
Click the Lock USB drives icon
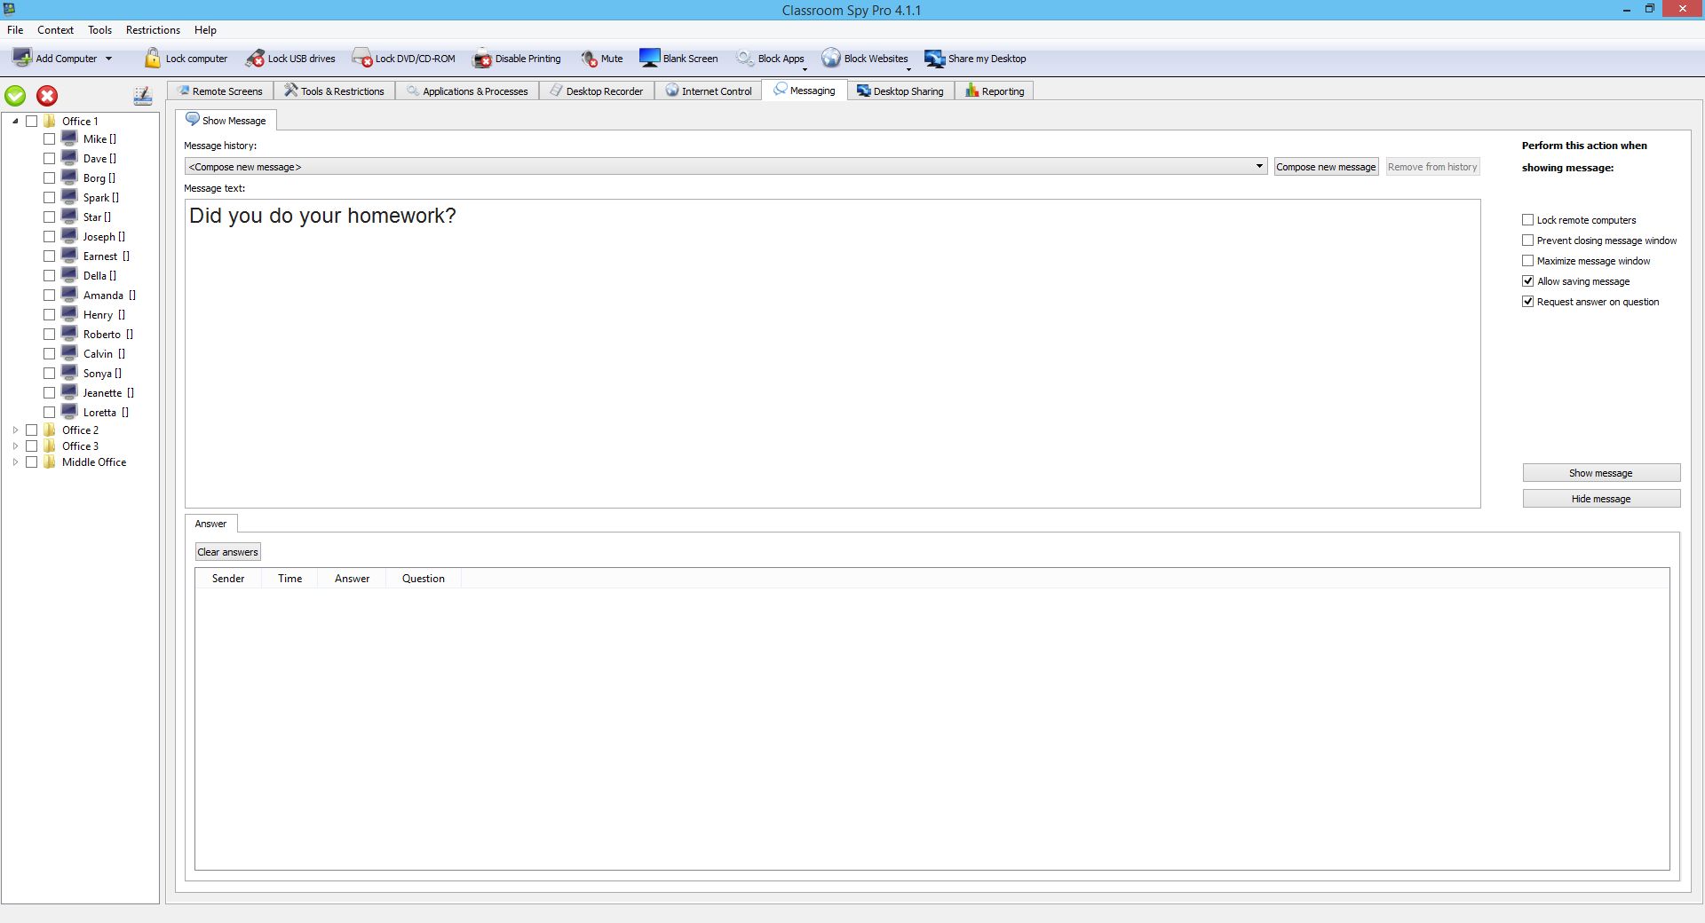[x=256, y=59]
